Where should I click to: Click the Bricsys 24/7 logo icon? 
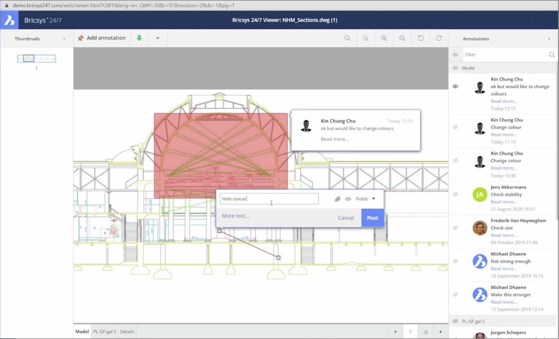point(9,20)
